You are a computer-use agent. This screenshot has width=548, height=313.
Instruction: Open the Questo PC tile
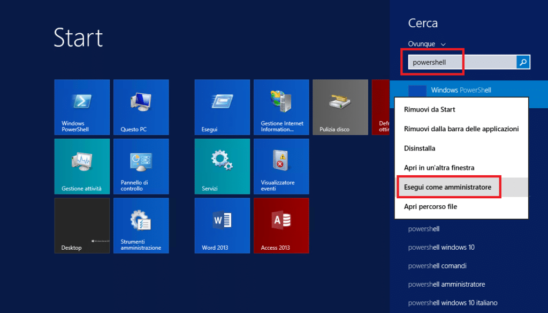pos(141,107)
